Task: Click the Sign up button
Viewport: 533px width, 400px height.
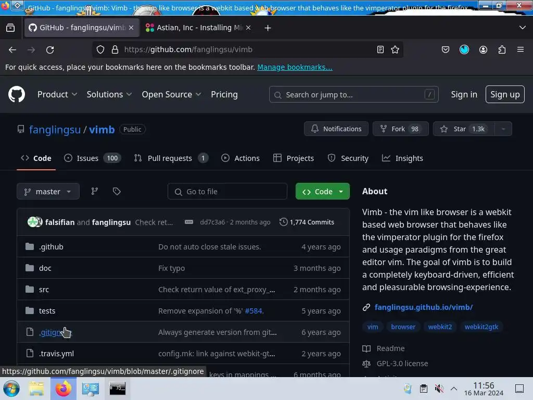Action: coord(505,95)
